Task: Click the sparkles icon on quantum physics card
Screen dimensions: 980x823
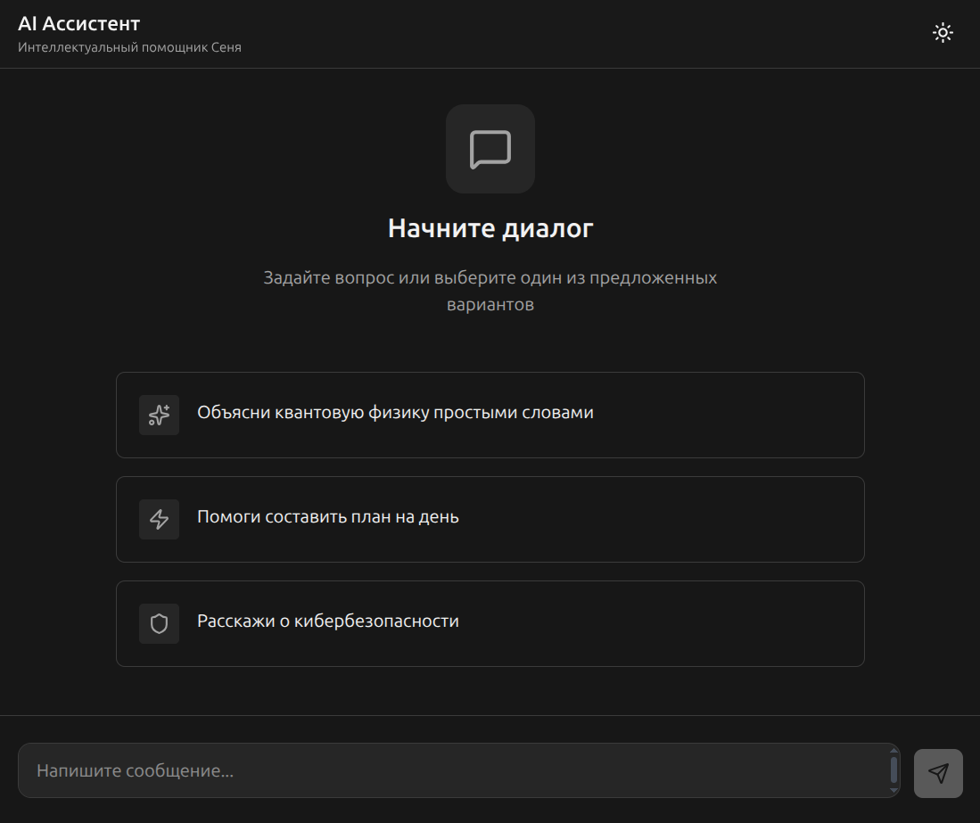Action: click(159, 415)
